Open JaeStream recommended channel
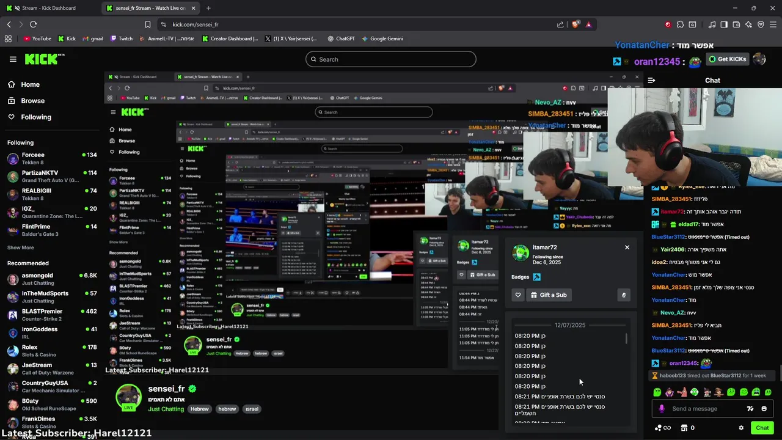 [52, 369]
